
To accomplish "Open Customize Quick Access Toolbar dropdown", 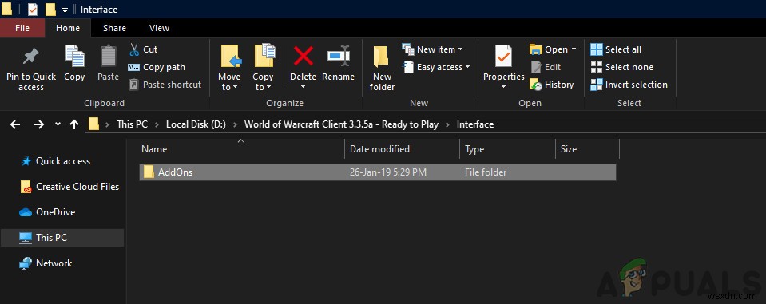I will [65, 10].
